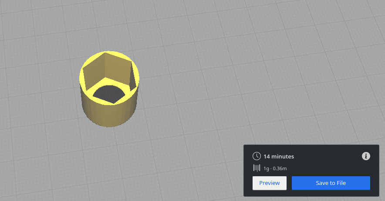Image resolution: width=385 pixels, height=201 pixels.
Task: Click the Preview button
Action: pyautogui.click(x=269, y=183)
